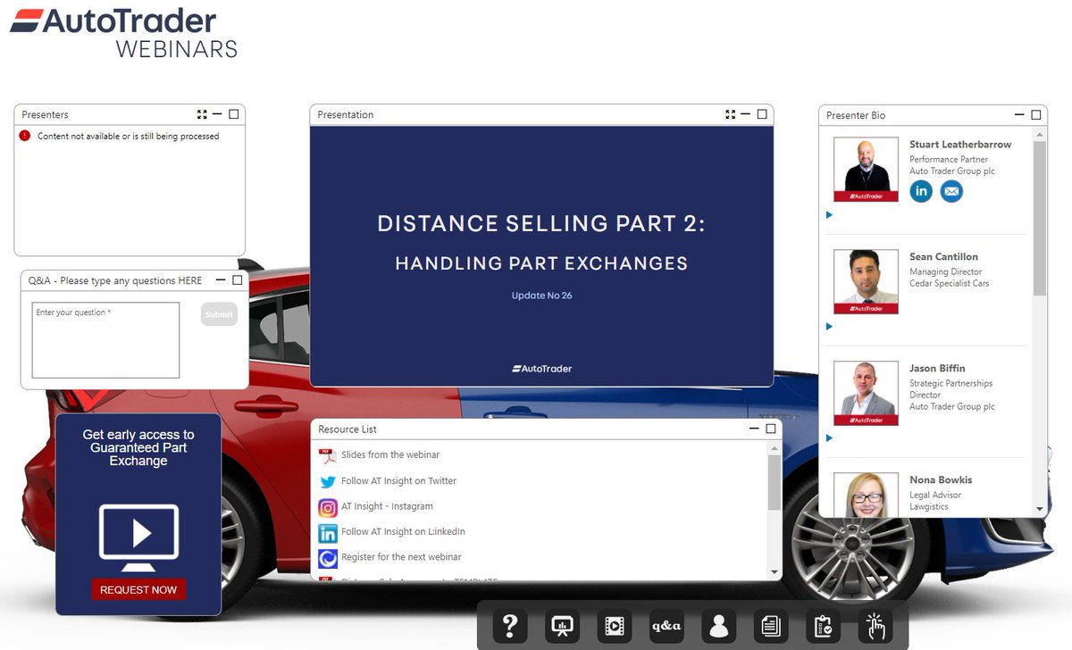Click the Stuart Leatherbarrow name text
Screen dimensions: 1072x650
[x=960, y=145]
